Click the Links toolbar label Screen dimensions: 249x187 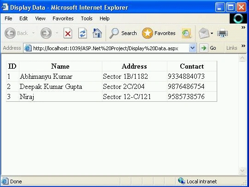(x=231, y=48)
